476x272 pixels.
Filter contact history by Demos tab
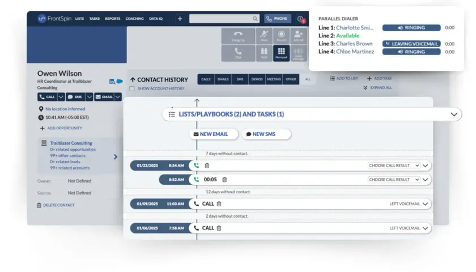[257, 79]
